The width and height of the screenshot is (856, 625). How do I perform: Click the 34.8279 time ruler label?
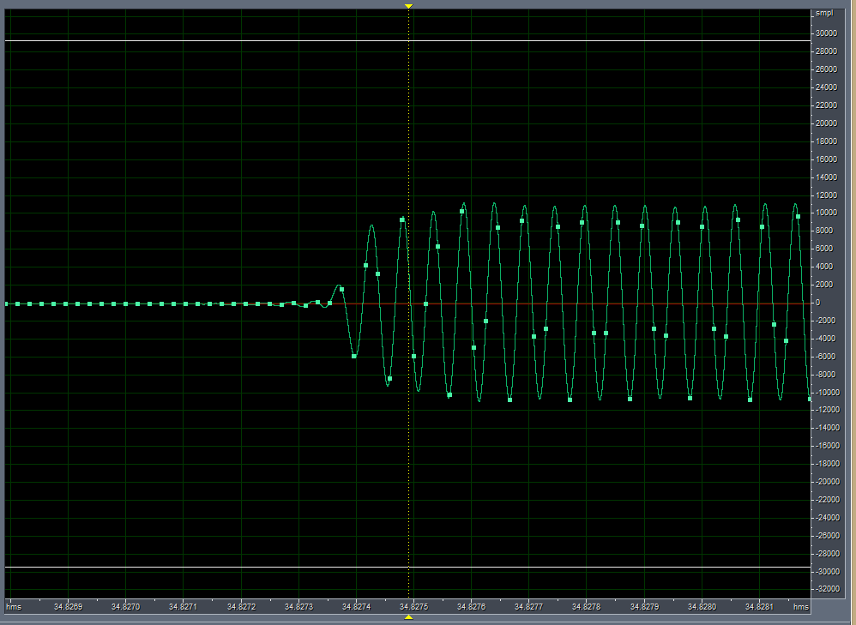coord(644,606)
